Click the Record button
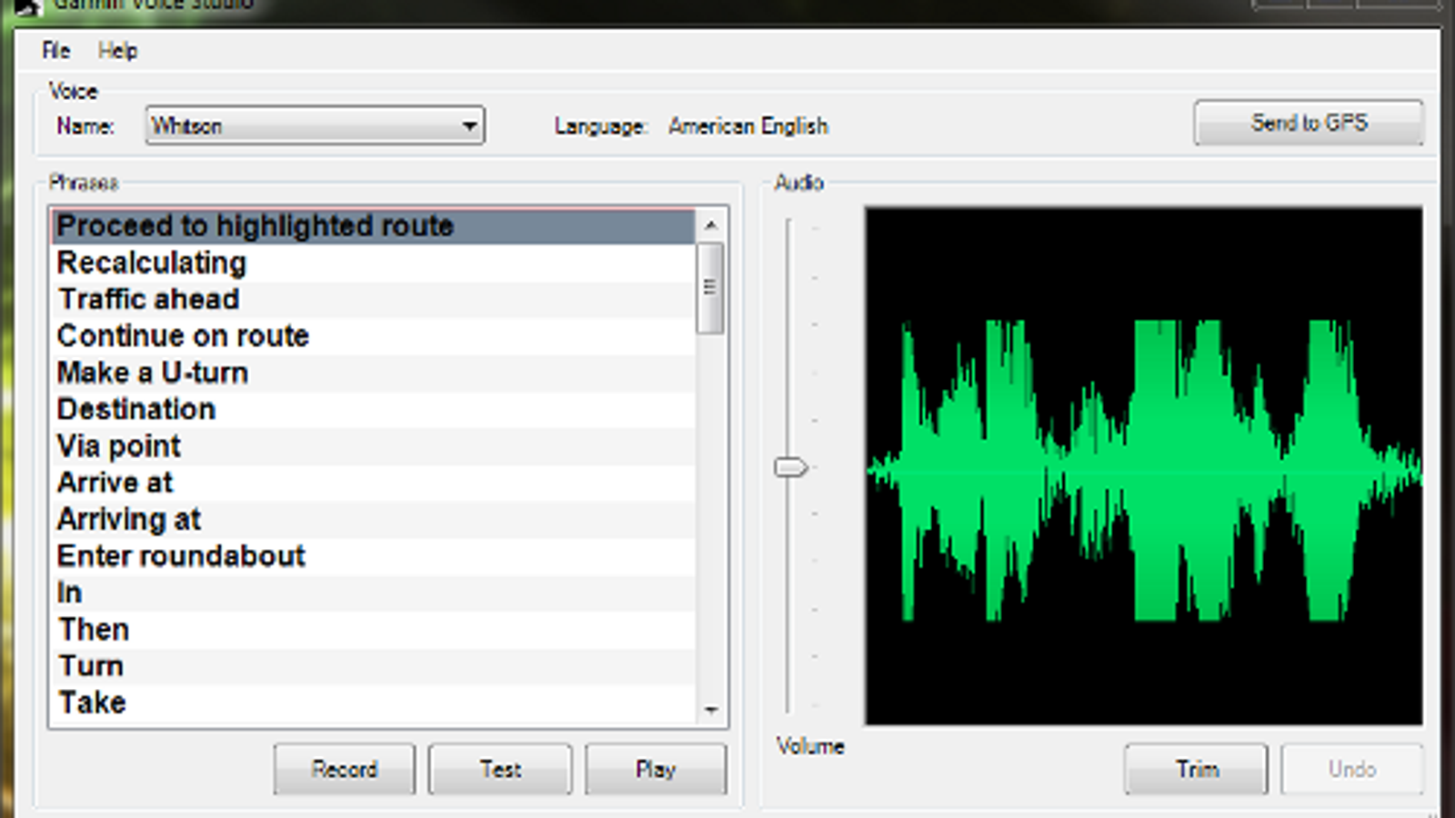The width and height of the screenshot is (1455, 818). 345,769
